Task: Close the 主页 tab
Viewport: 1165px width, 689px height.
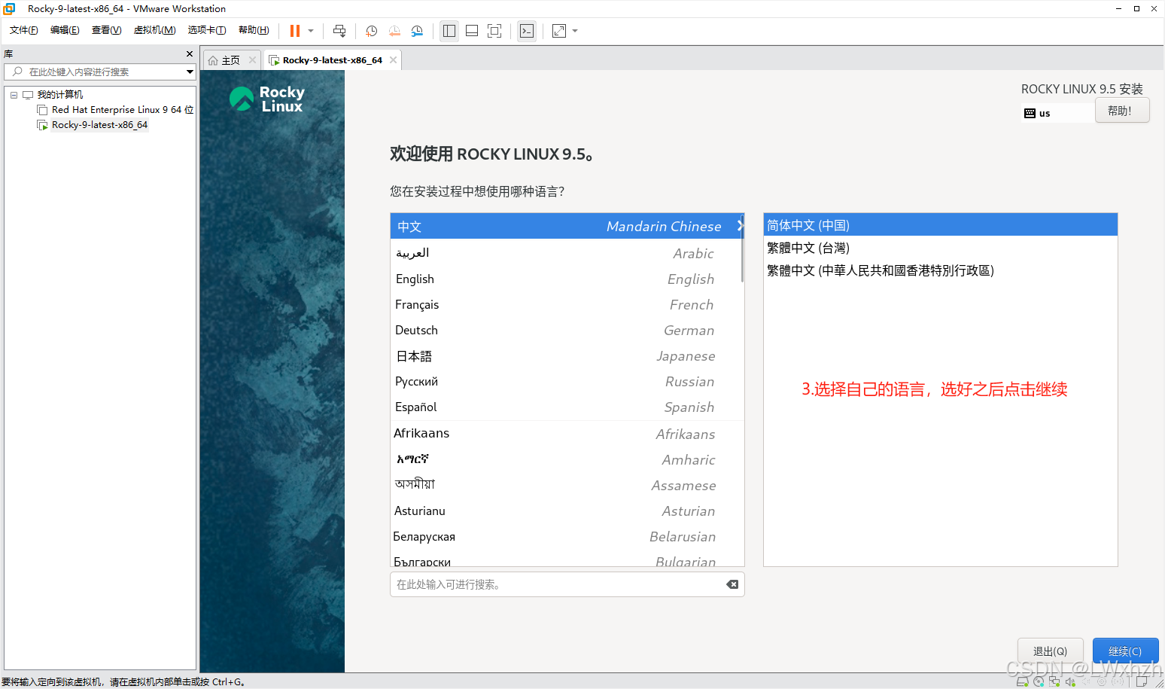Action: coord(252,60)
